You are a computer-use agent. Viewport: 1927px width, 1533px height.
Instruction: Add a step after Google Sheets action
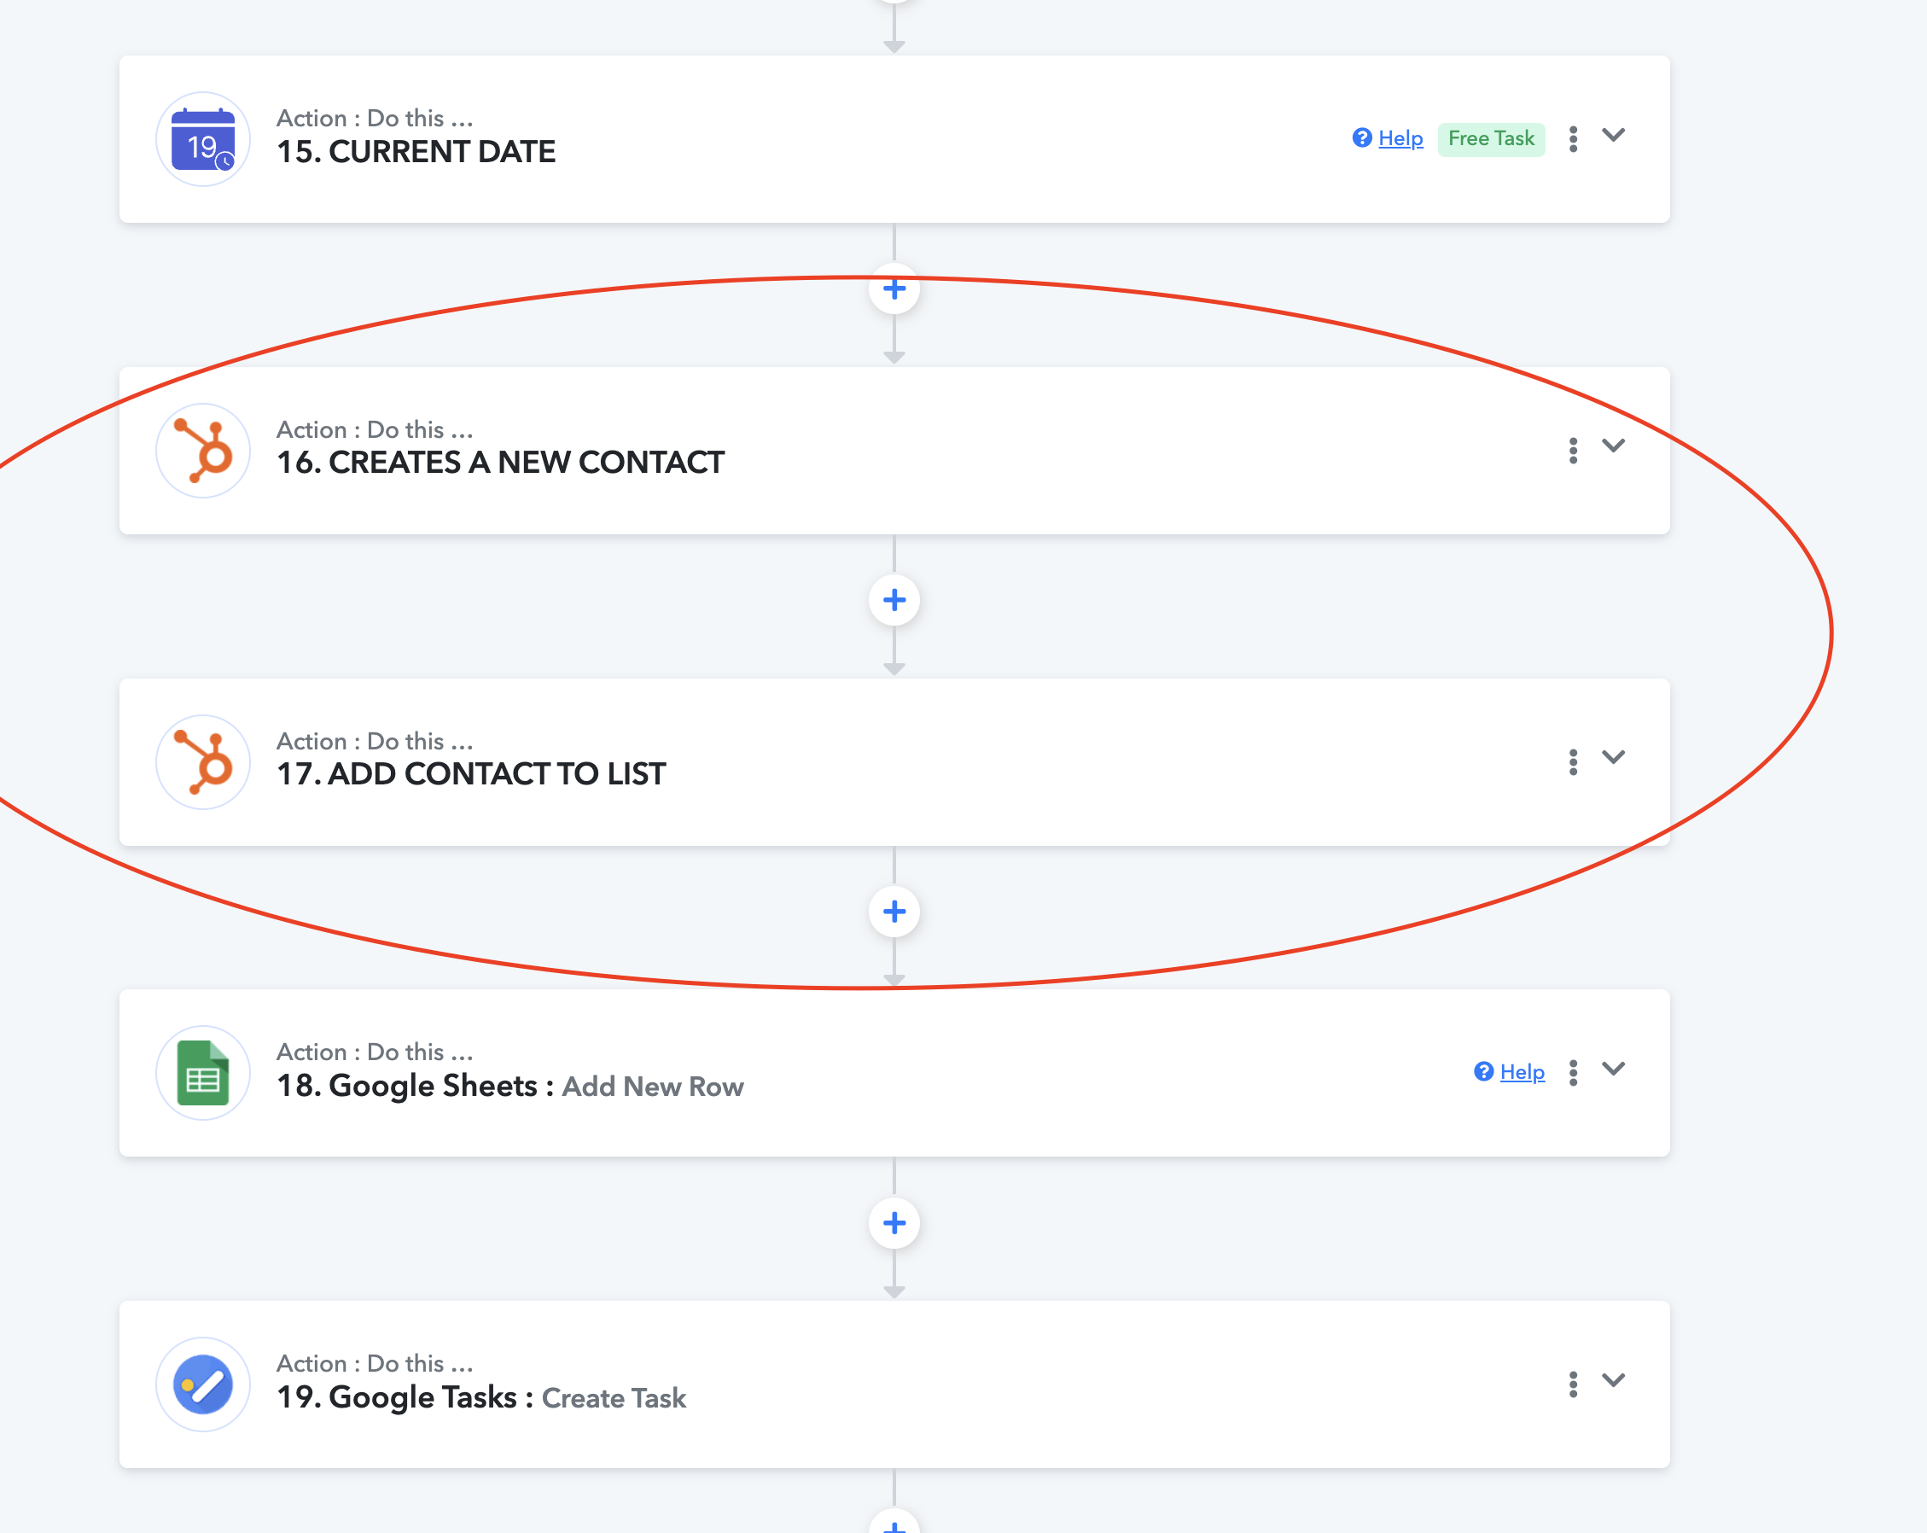coord(894,1222)
